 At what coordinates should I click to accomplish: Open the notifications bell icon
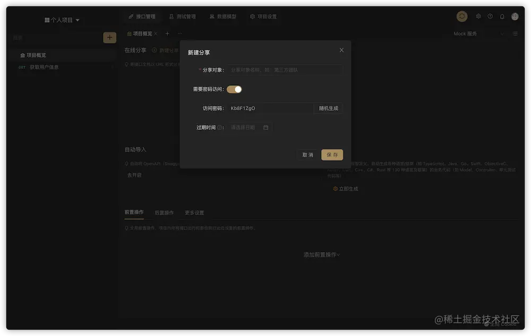(x=502, y=16)
